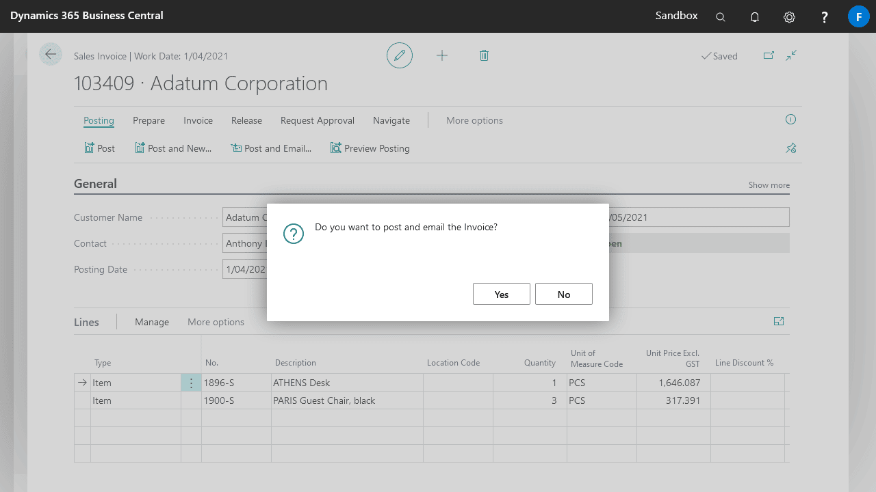Viewport: 876px width, 492px height.
Task: Open help question mark icon
Action: coord(825,17)
